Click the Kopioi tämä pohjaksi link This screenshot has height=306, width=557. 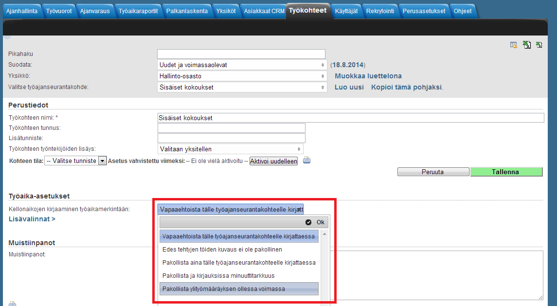coord(407,87)
